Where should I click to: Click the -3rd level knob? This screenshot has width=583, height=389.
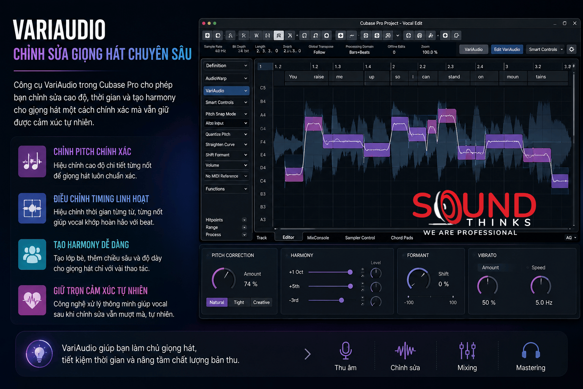376,301
